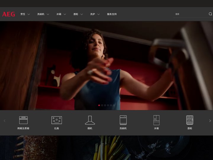213x160 pixels.
Task: Expand the 洗碗机 nav menu chevron
Action: (x=48, y=14)
